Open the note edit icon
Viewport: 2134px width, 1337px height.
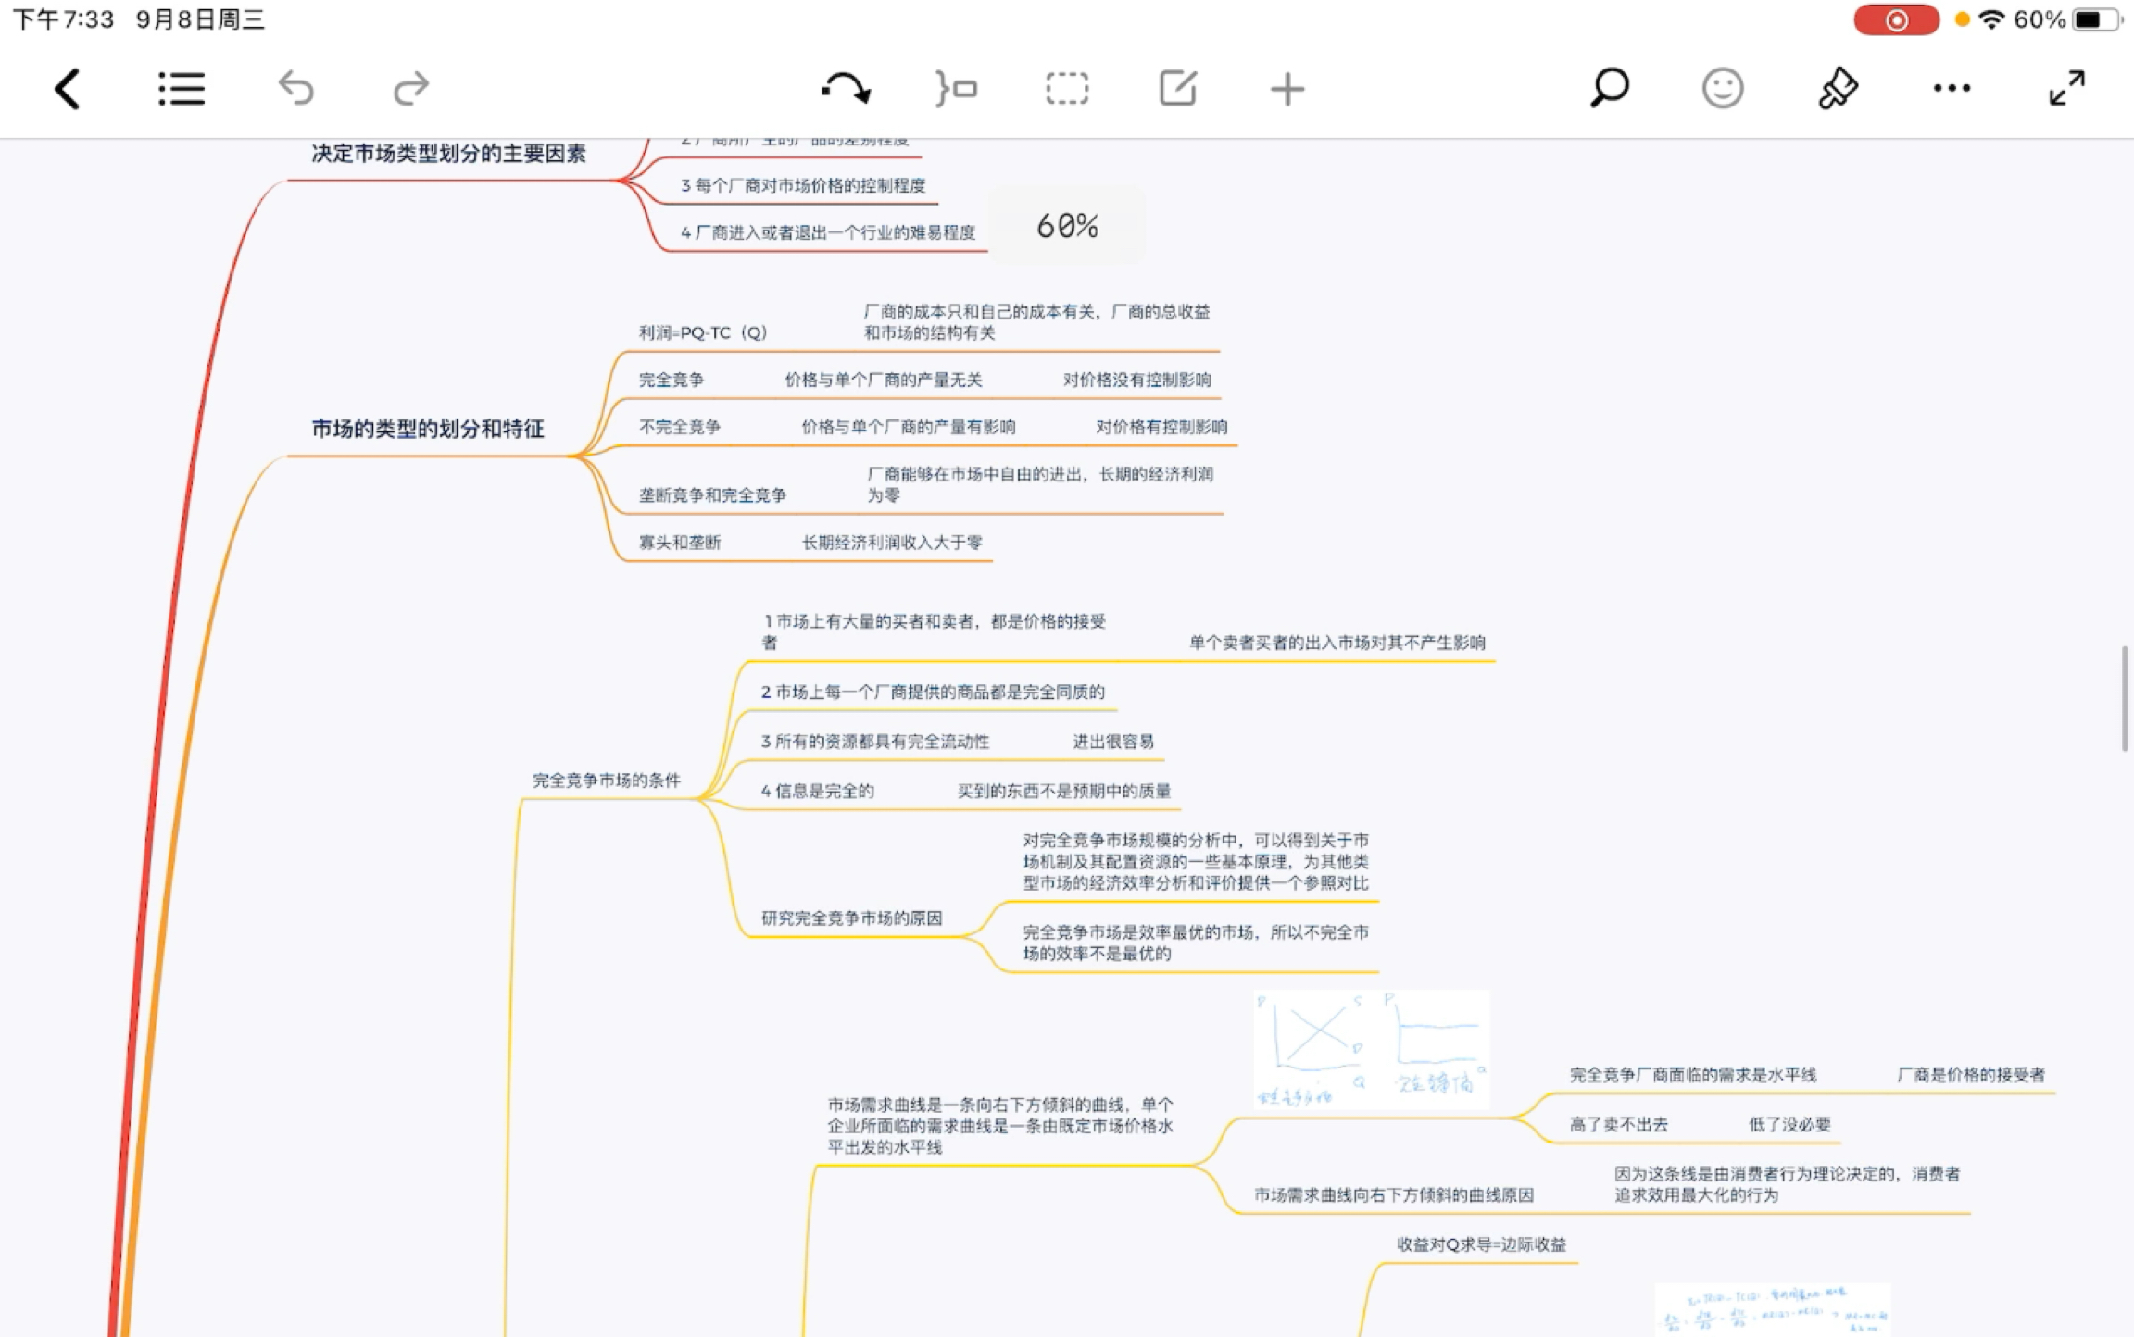coord(1178,89)
